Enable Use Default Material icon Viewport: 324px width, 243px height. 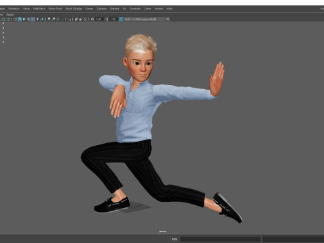(x=24, y=19)
